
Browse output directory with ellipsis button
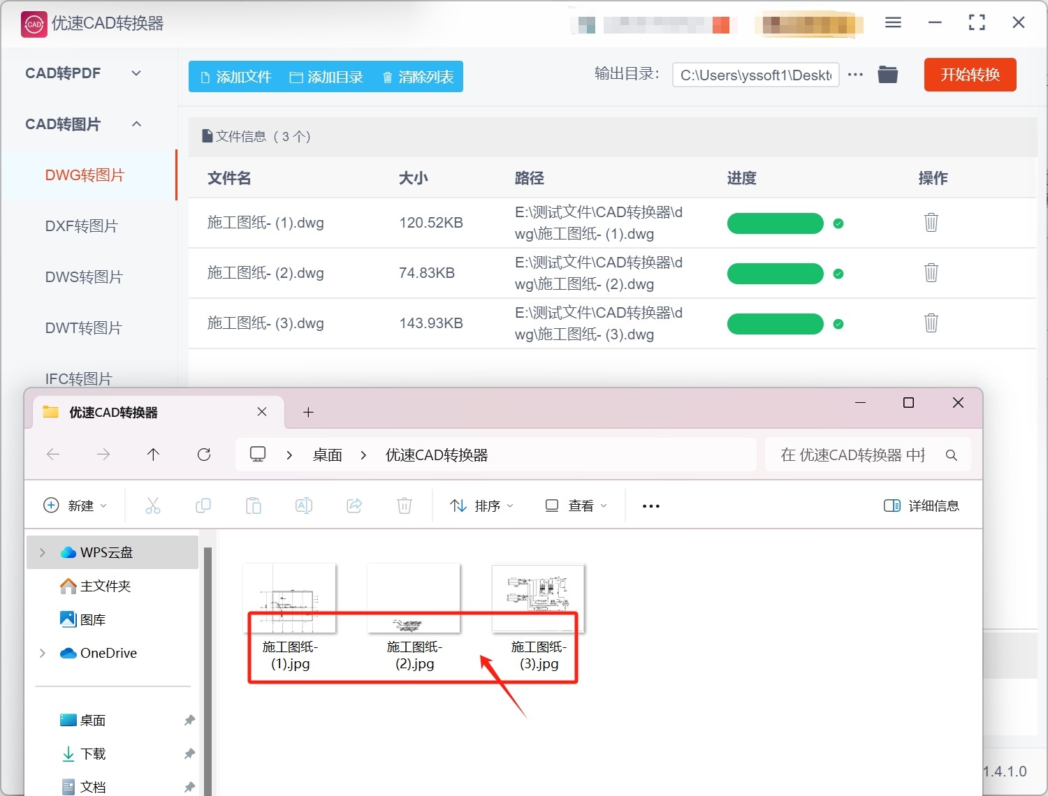855,75
